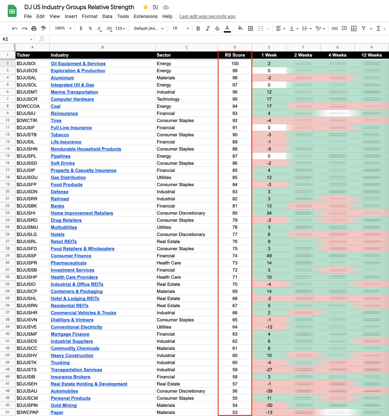Create a filter using the toolbar icon
The width and height of the screenshot is (389, 416).
(x=363, y=28)
